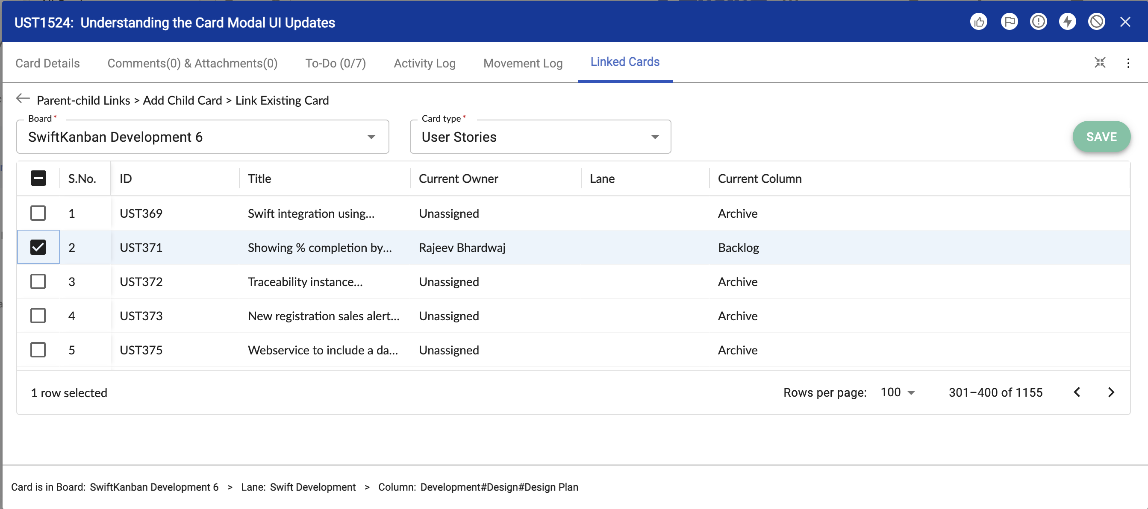Image resolution: width=1148 pixels, height=509 pixels.
Task: Click the lightning bolt icon in header
Action: 1067,22
